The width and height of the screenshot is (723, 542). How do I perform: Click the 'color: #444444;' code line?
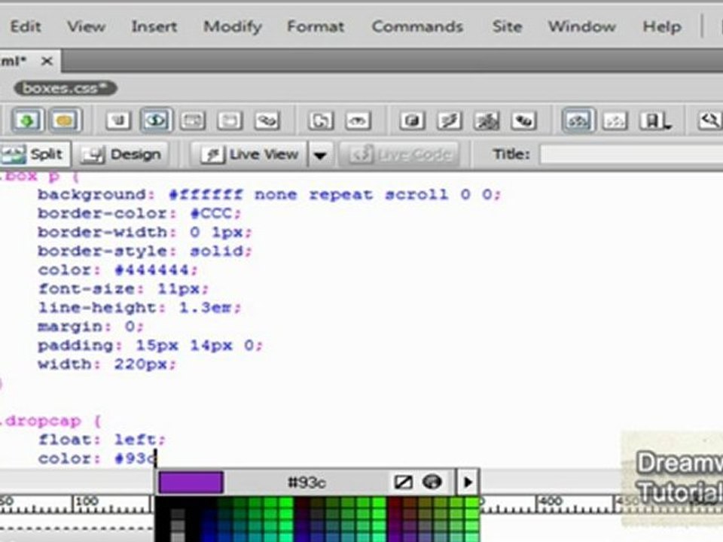(117, 270)
